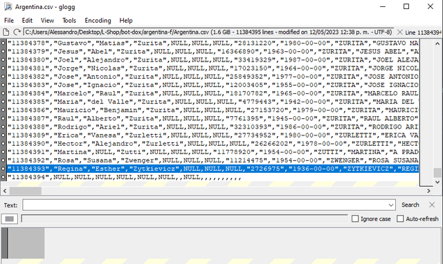Open the File menu
Viewport: 443px width, 264px height.
9,21
